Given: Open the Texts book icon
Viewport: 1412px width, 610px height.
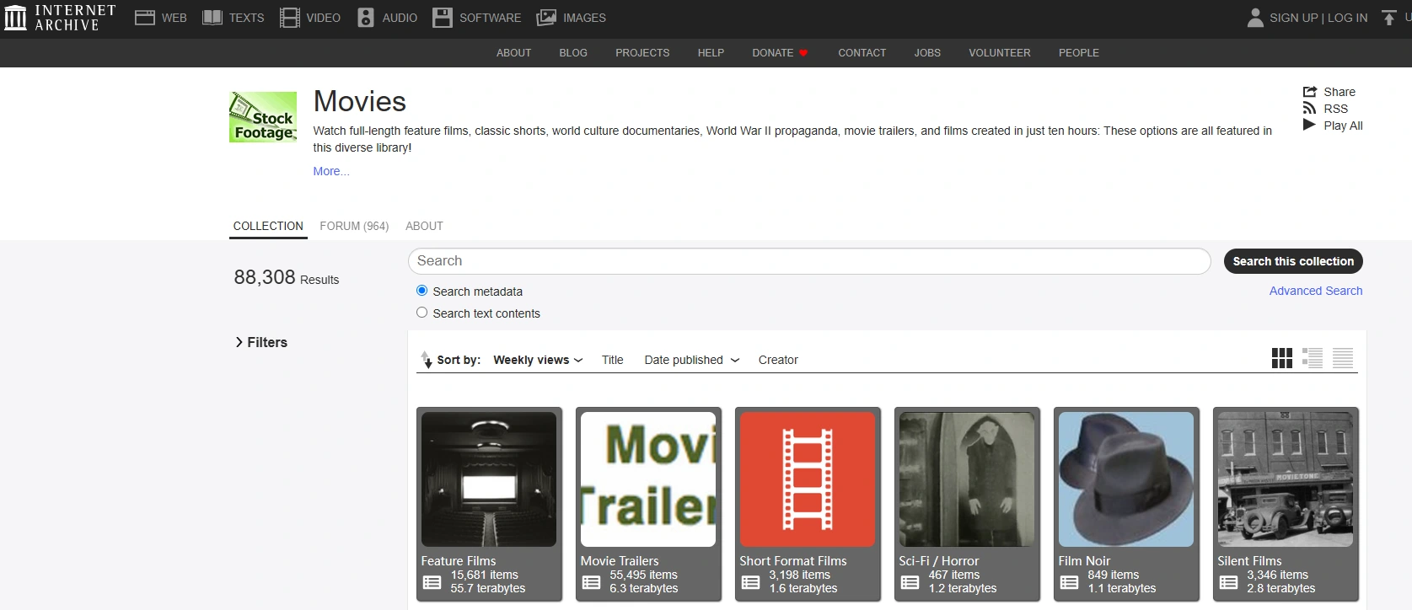Looking at the screenshot, I should [212, 18].
